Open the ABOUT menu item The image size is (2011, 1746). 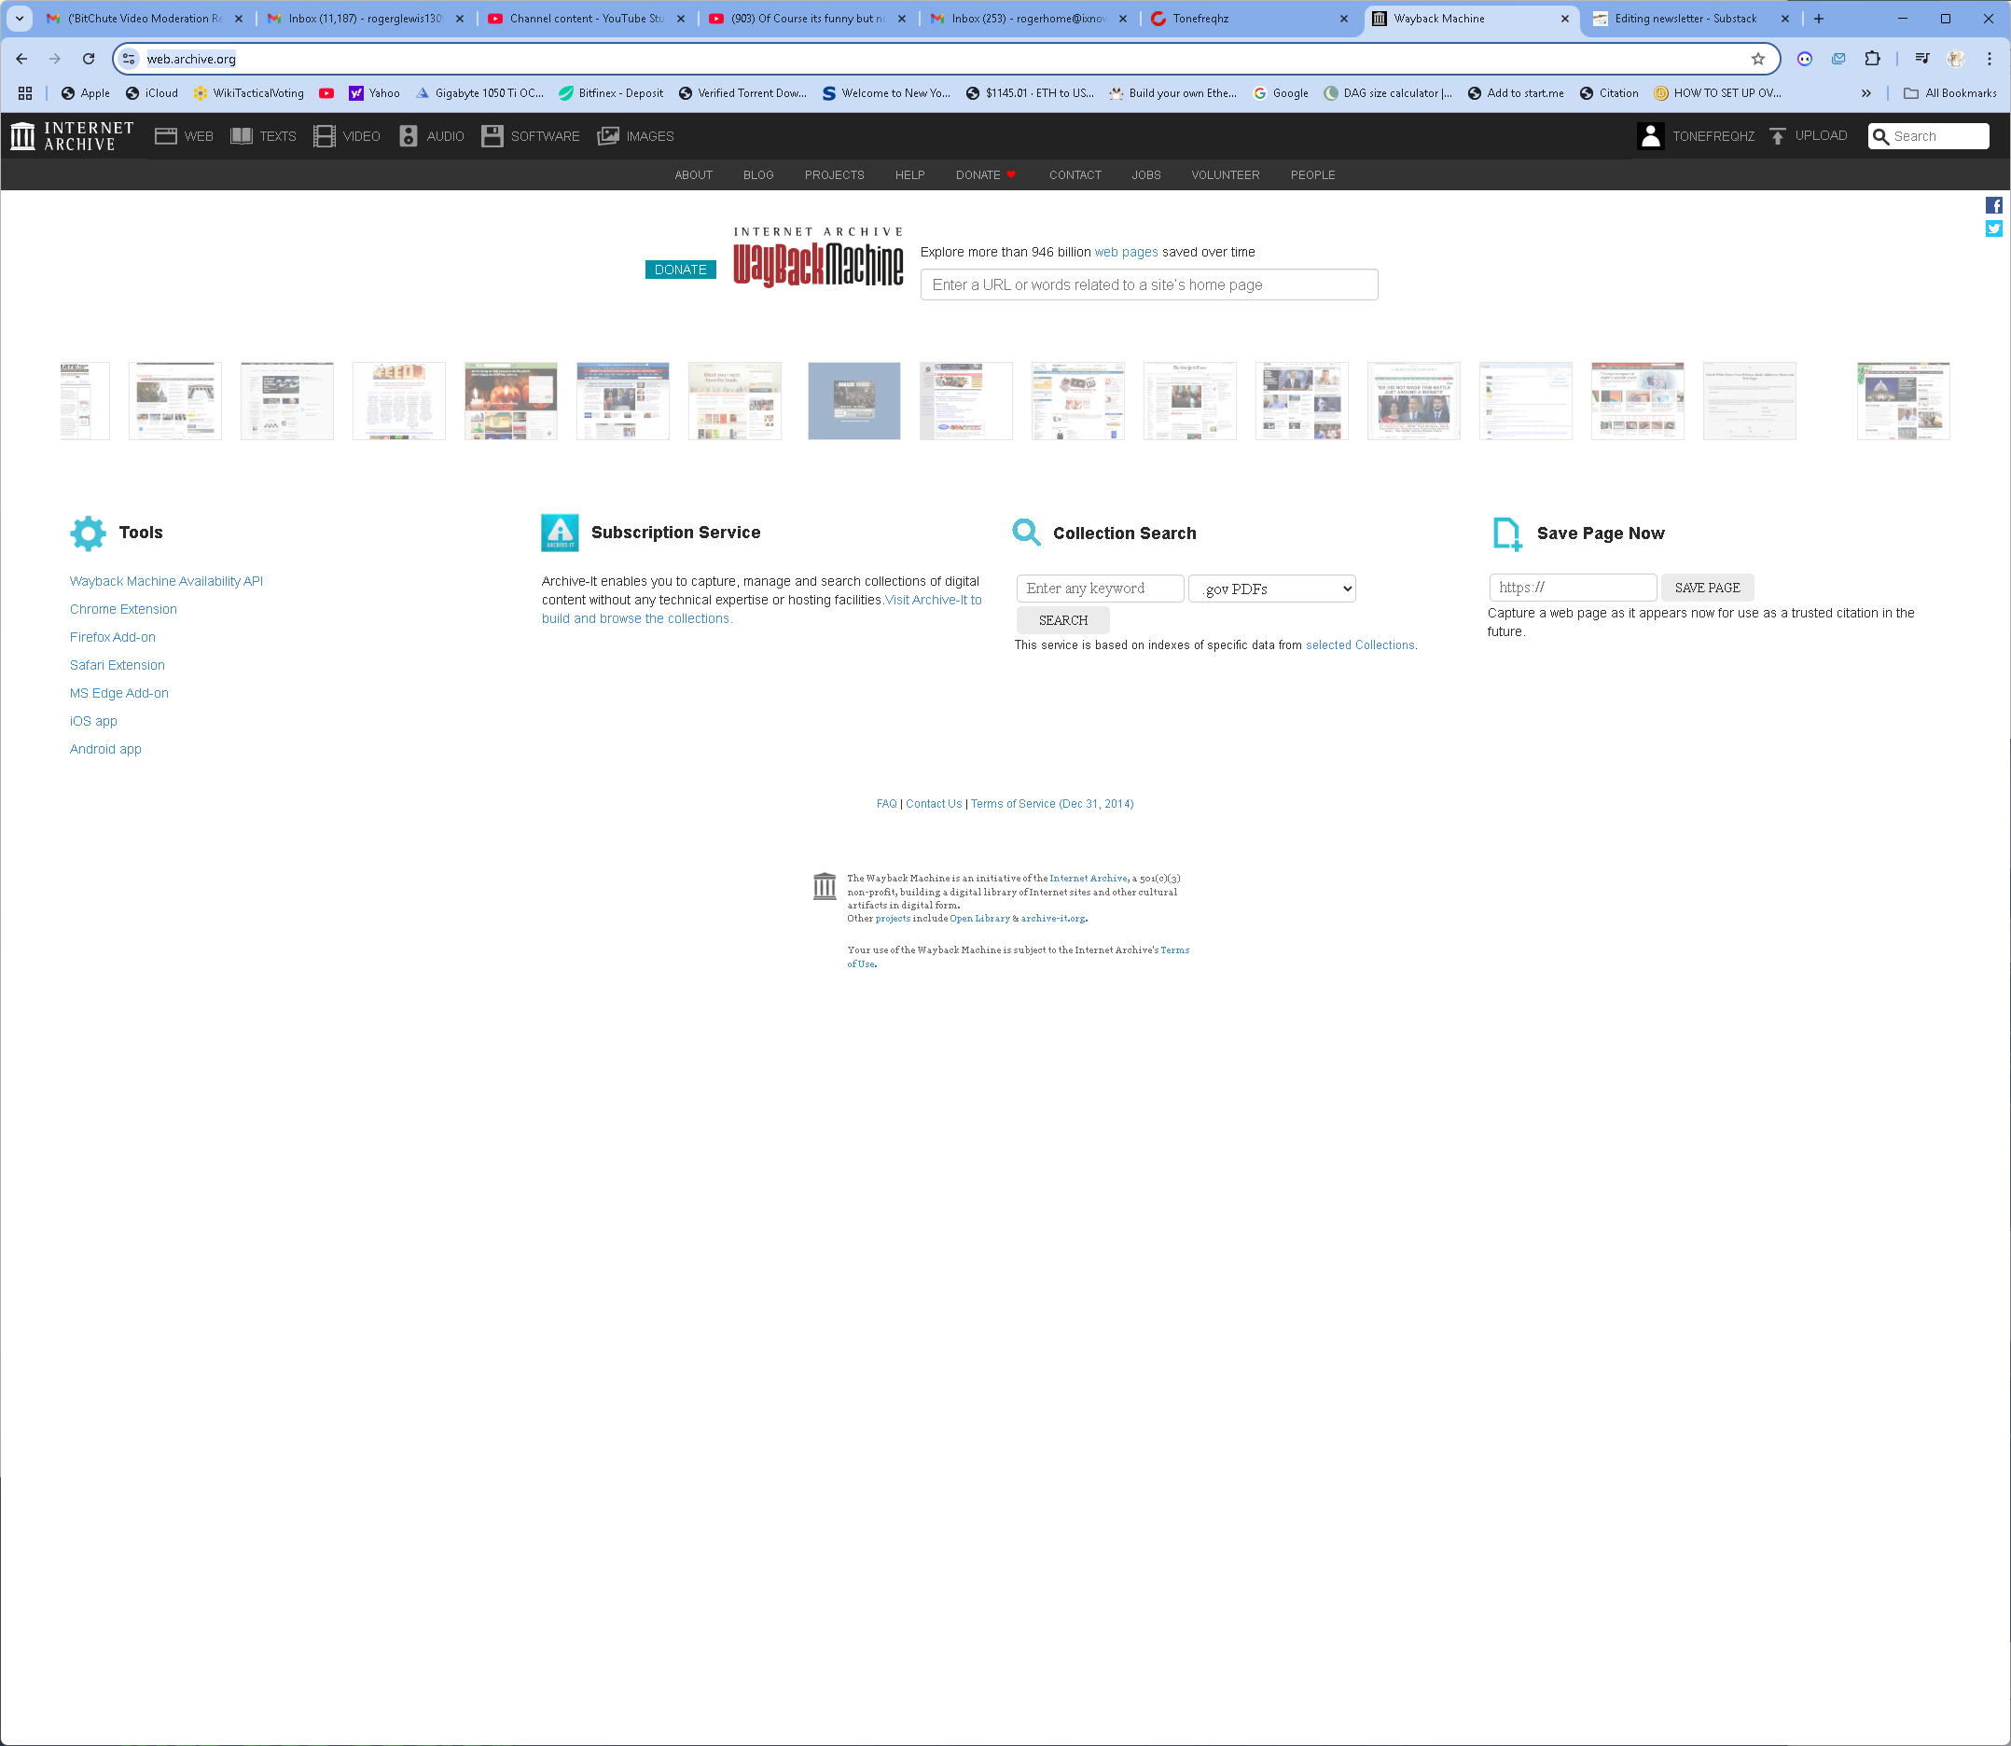pos(694,175)
